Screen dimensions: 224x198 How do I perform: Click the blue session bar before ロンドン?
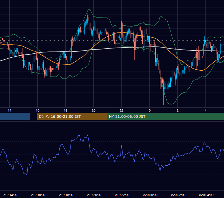click(15, 116)
